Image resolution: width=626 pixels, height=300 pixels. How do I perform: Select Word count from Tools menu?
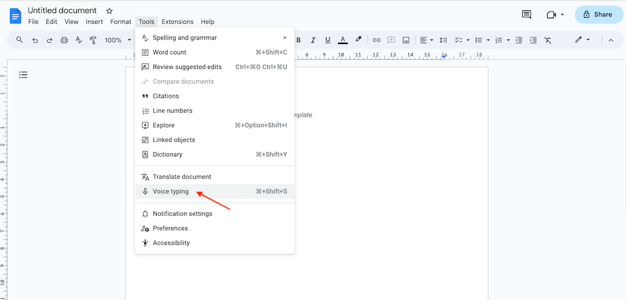point(215,53)
